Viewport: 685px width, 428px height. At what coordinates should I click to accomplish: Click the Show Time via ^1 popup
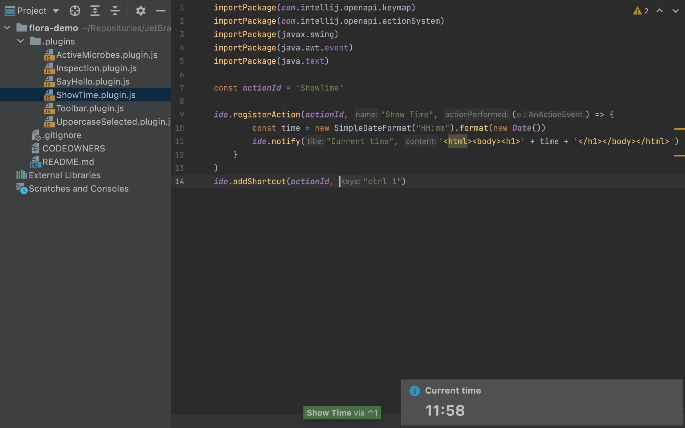coord(342,413)
